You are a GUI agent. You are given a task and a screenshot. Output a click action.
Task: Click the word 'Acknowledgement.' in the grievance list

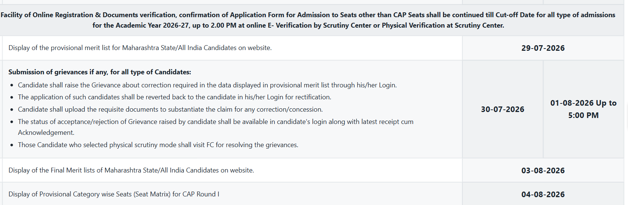[46, 133]
